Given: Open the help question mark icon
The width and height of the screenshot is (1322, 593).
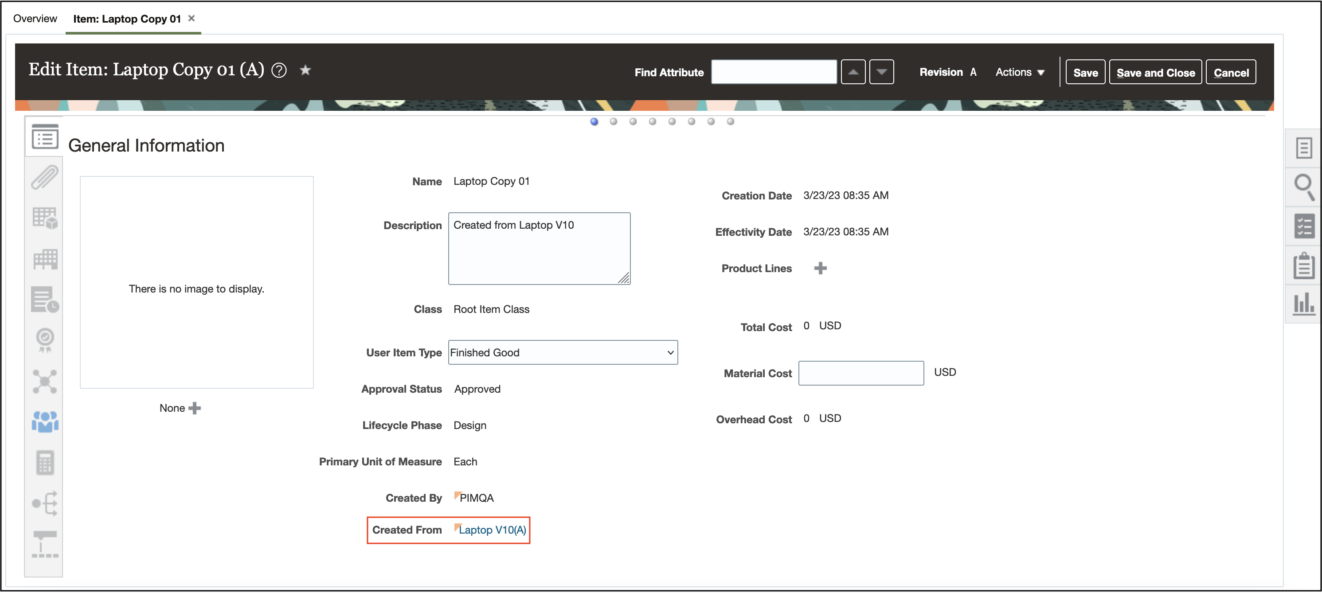Looking at the screenshot, I should (279, 70).
